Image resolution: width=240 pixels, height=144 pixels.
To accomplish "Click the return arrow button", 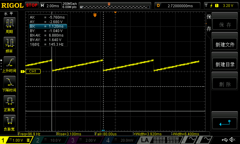I will point(225,123).
